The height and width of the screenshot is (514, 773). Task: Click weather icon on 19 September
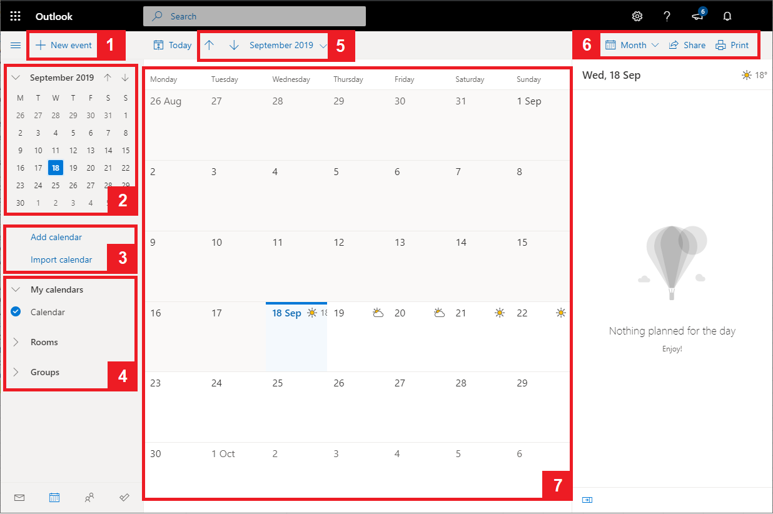(378, 313)
